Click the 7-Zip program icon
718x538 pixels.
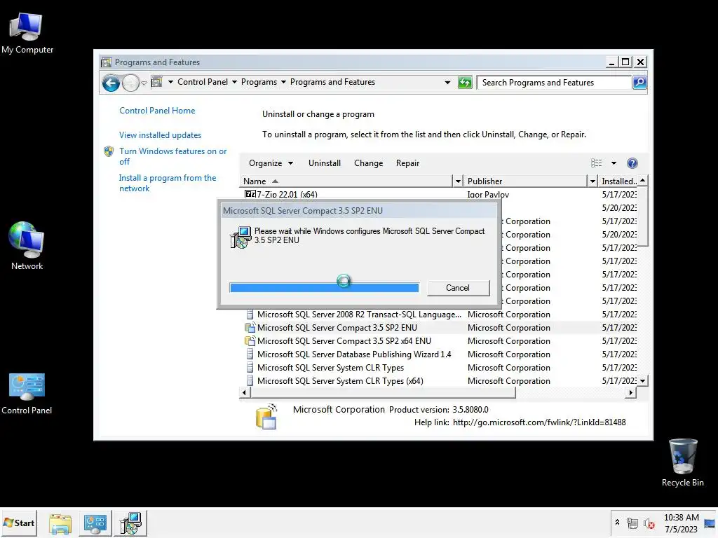(250, 195)
